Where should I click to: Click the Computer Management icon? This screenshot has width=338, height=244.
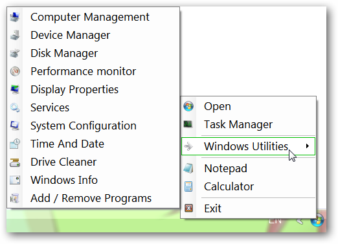15,17
